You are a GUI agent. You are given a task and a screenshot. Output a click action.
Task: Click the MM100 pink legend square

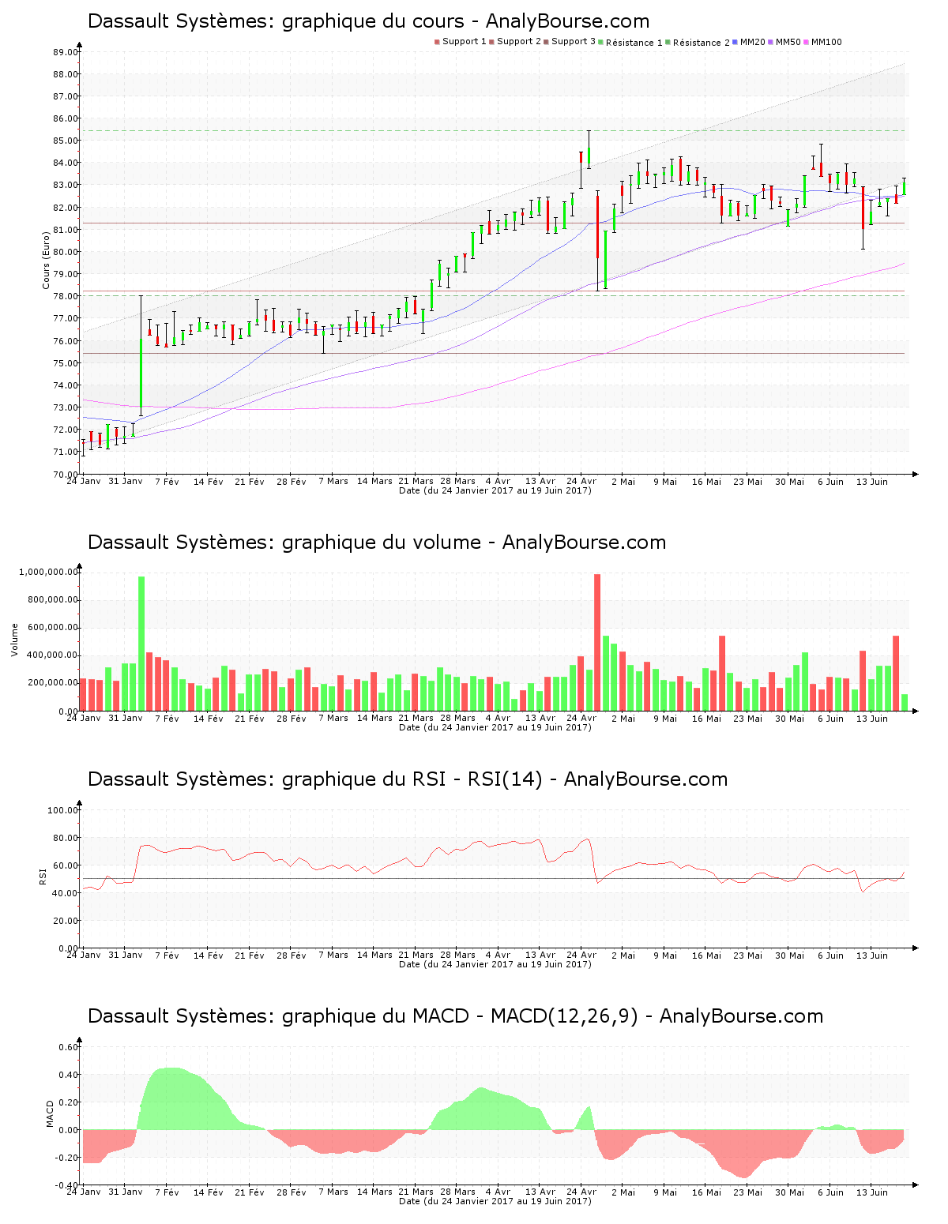[x=807, y=42]
